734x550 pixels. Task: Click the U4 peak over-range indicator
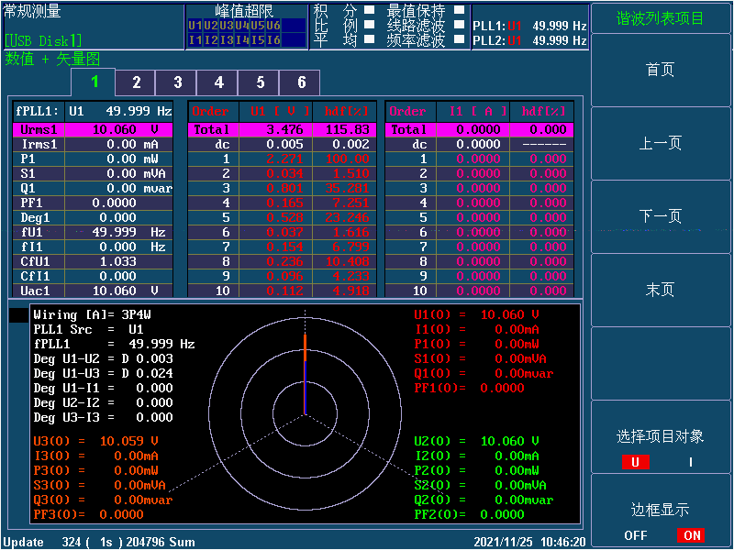tap(241, 26)
